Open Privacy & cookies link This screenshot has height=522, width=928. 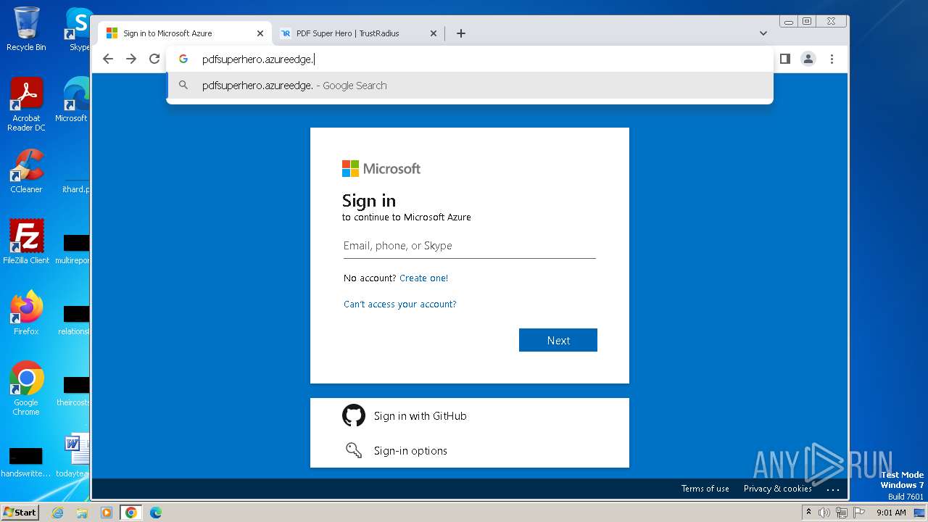[778, 489]
